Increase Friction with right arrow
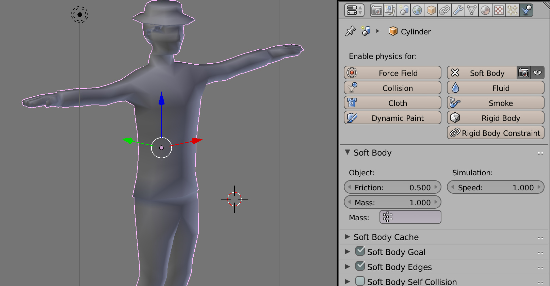 [x=436, y=187]
